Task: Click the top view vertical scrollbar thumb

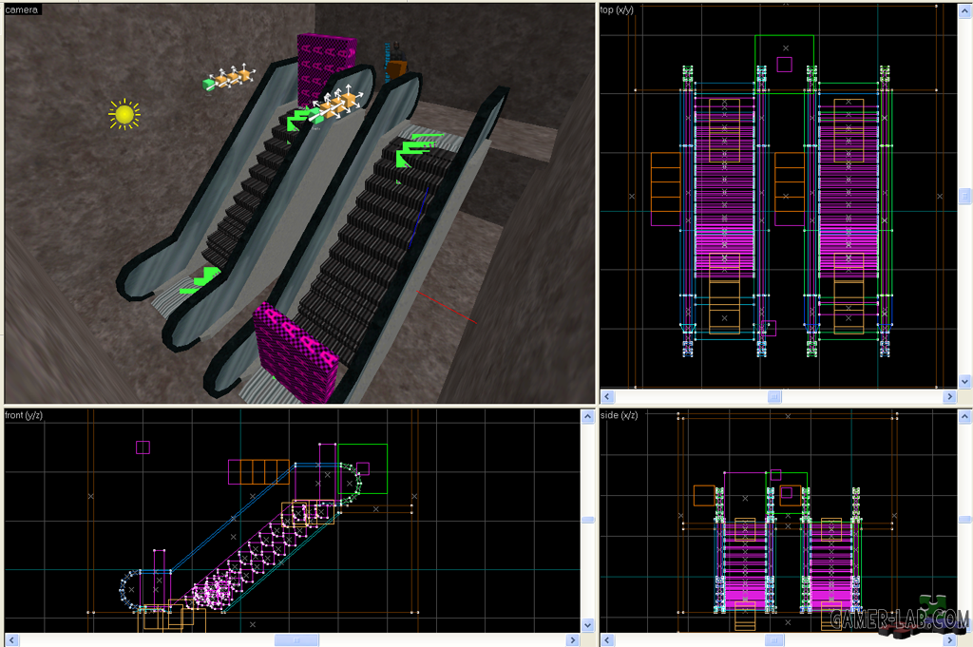Action: click(965, 196)
